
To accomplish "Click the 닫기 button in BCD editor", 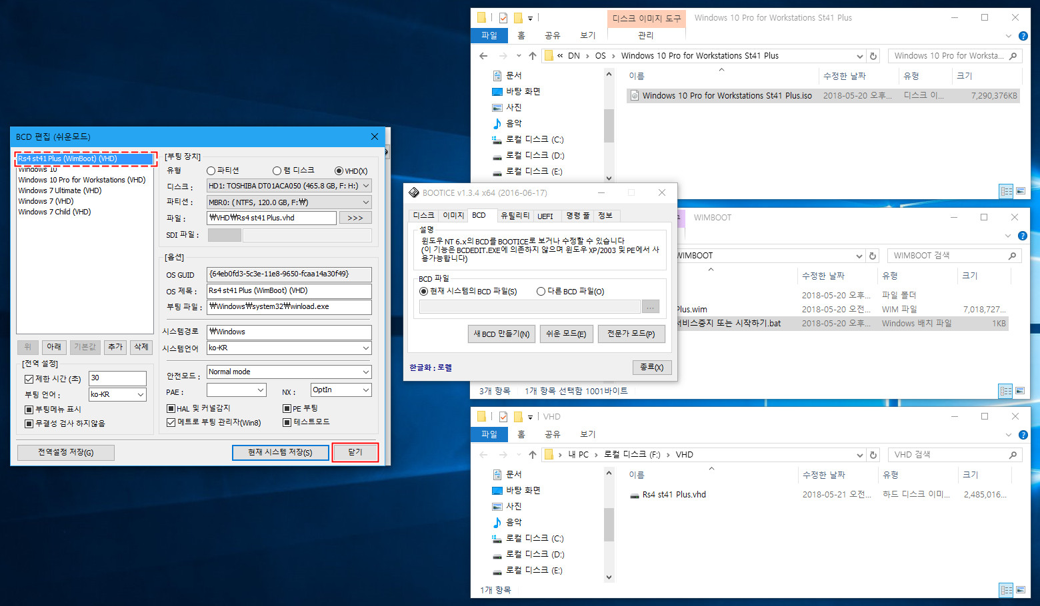I will coord(355,452).
